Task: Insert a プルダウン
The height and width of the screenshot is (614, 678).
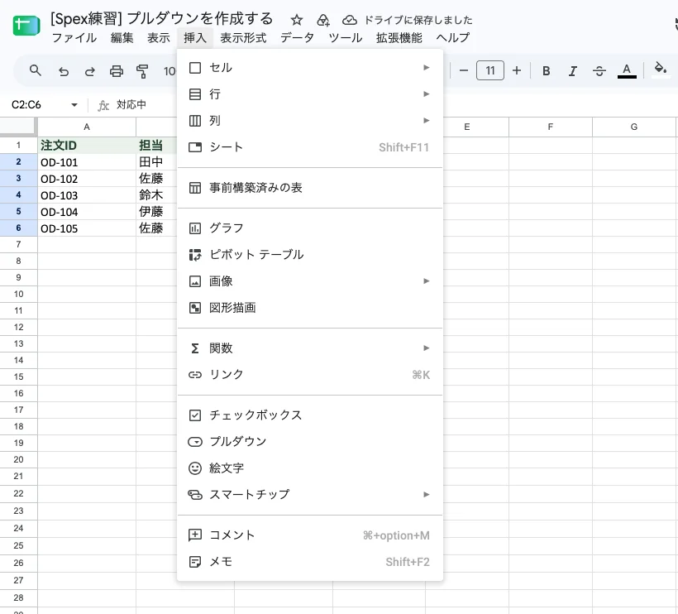Action: 309,441
